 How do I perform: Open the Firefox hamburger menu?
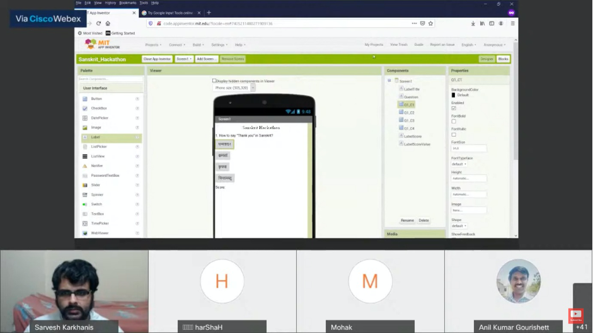(x=513, y=23)
